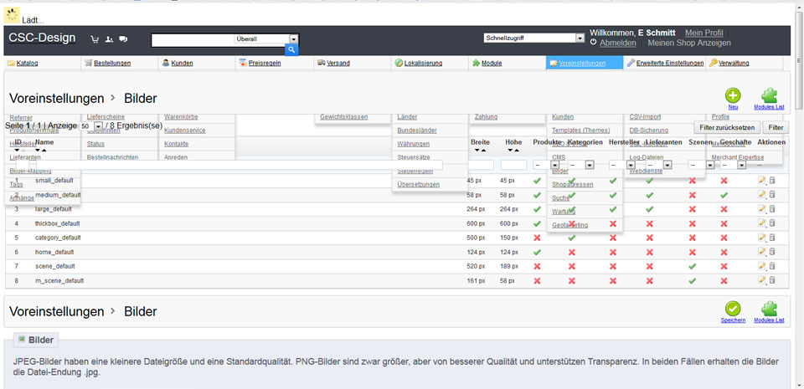
Task: Click Meinen Shop Anzeigen link
Action: pyautogui.click(x=689, y=43)
